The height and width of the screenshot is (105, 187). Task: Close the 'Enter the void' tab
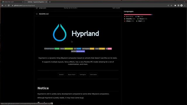23,2
